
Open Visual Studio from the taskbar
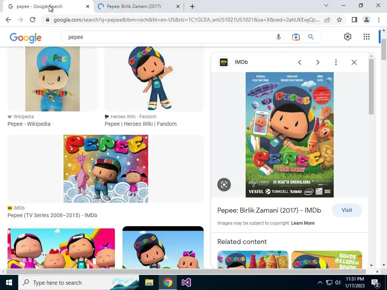tap(186, 282)
